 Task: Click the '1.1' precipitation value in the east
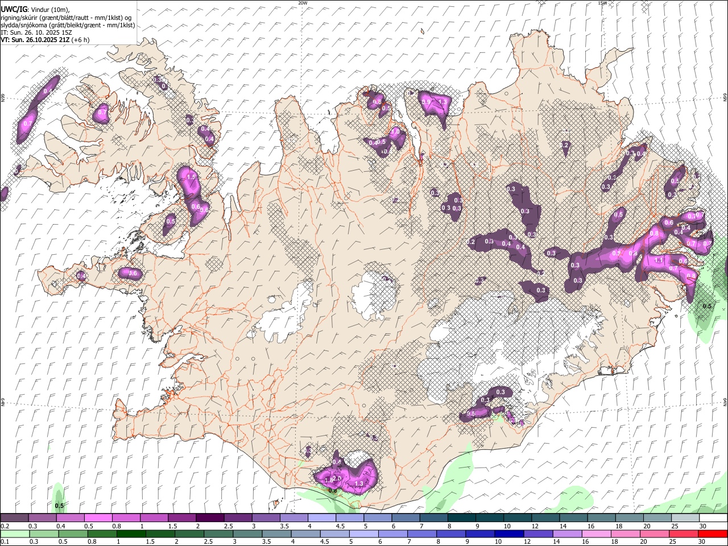[659, 260]
